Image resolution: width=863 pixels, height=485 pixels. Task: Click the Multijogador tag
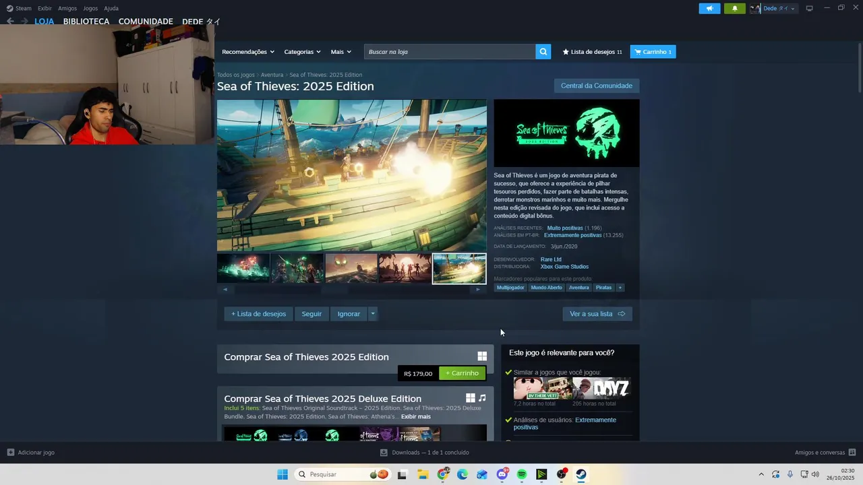(x=510, y=288)
